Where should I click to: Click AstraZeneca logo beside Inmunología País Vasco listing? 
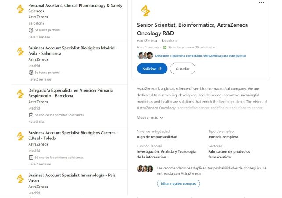[20, 178]
